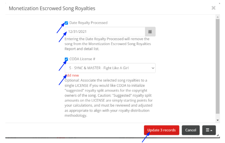Click Update 3 records button
Screen dimensions: 225x143
tap(162, 130)
